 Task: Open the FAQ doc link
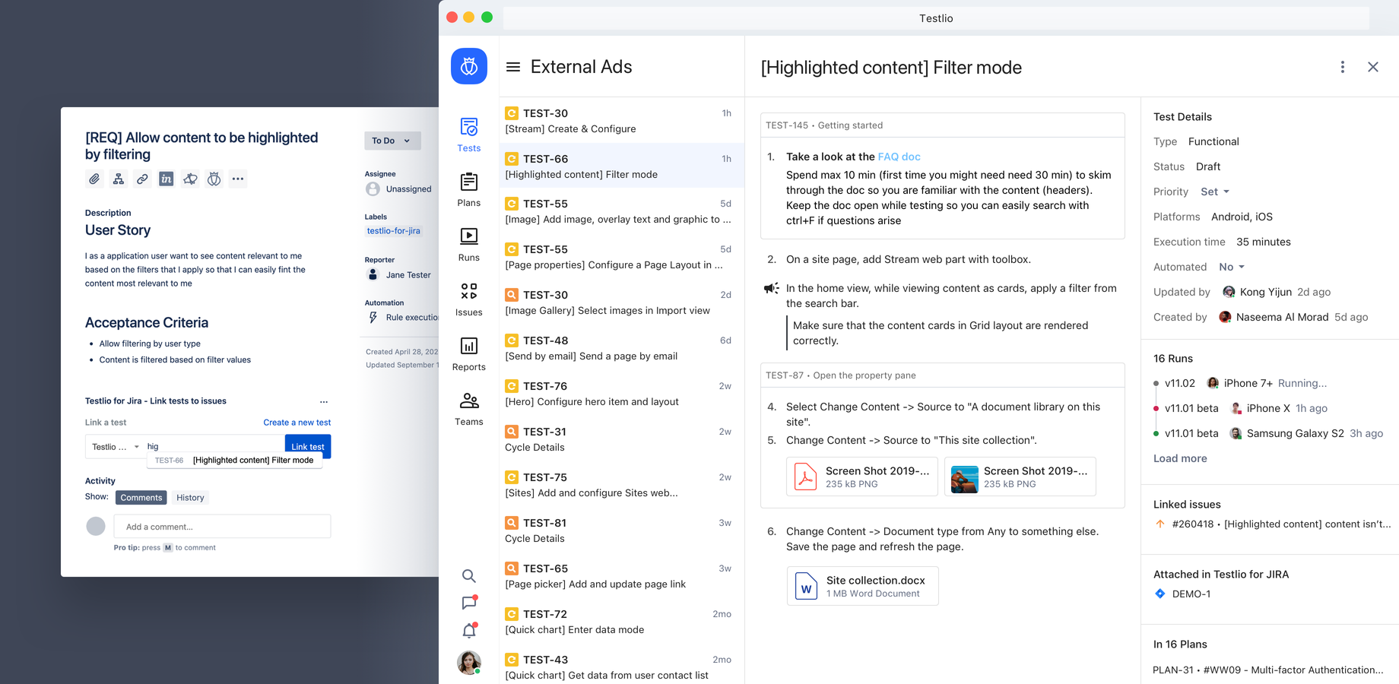click(899, 157)
